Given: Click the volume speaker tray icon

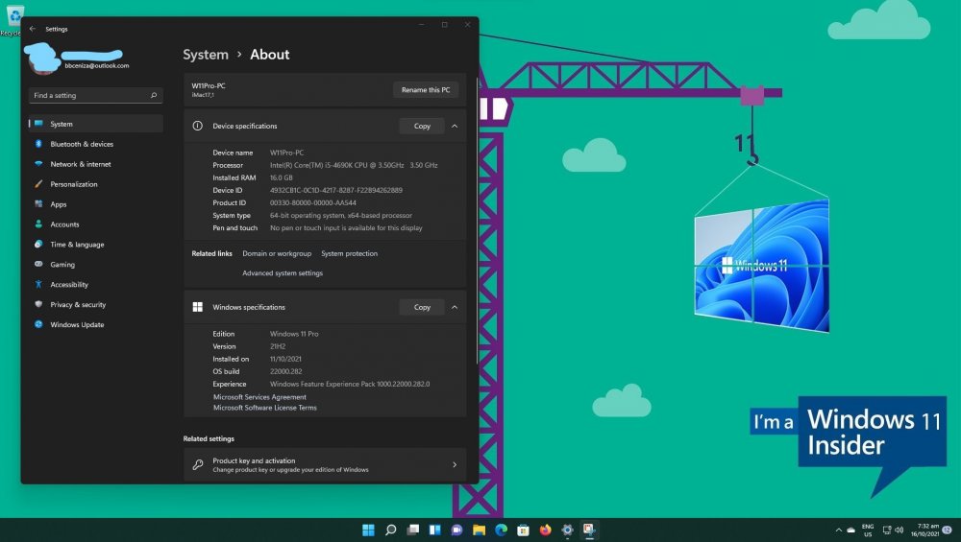Looking at the screenshot, I should (899, 530).
